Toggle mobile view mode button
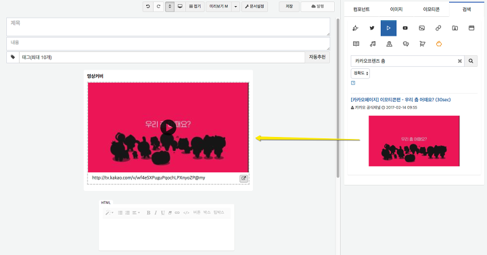 [170, 7]
